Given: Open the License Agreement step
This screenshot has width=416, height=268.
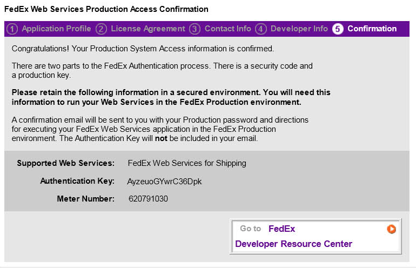Looking at the screenshot, I should (x=147, y=29).
